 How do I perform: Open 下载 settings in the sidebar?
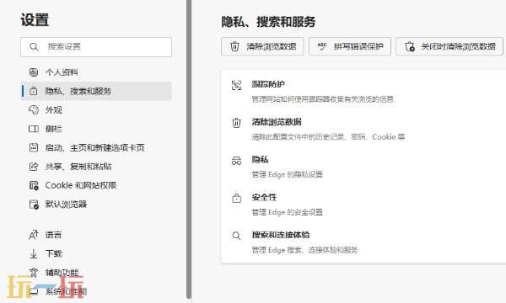(x=96, y=253)
